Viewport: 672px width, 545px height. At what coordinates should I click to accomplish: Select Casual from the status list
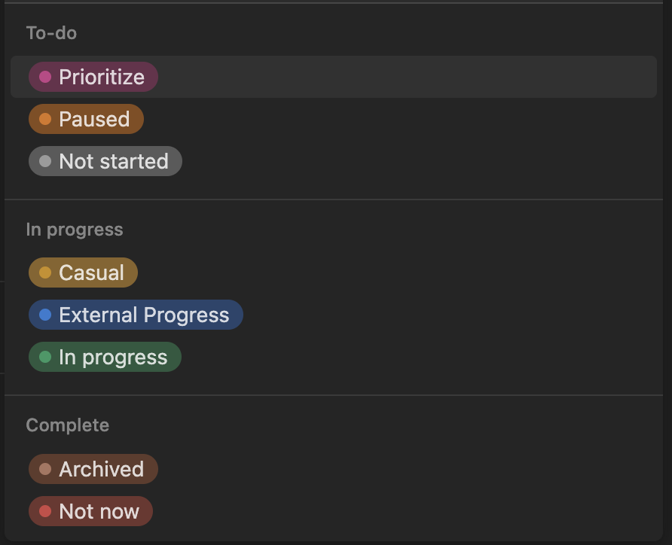click(83, 272)
